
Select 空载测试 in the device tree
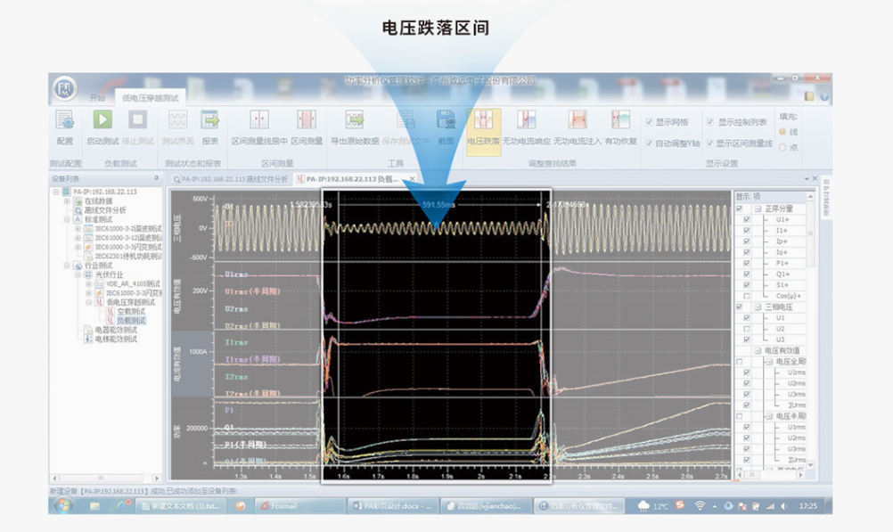click(130, 311)
